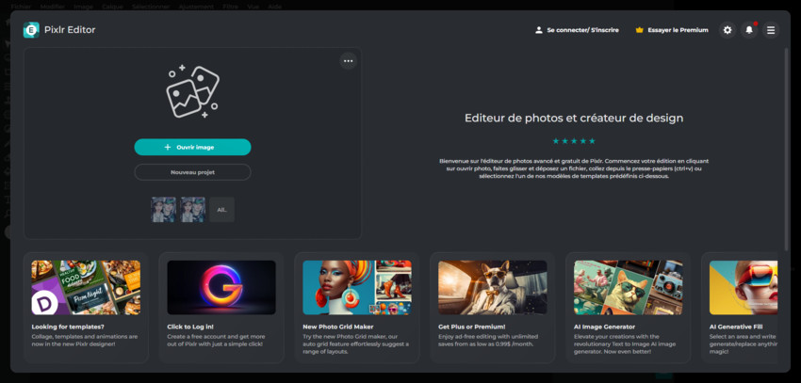Image resolution: width=801 pixels, height=383 pixels.
Task: Open notifications bell
Action: pyautogui.click(x=749, y=30)
